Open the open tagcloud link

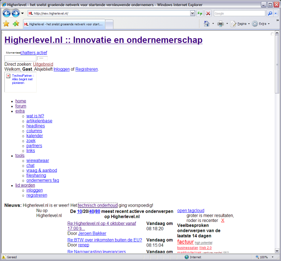tap(191, 211)
